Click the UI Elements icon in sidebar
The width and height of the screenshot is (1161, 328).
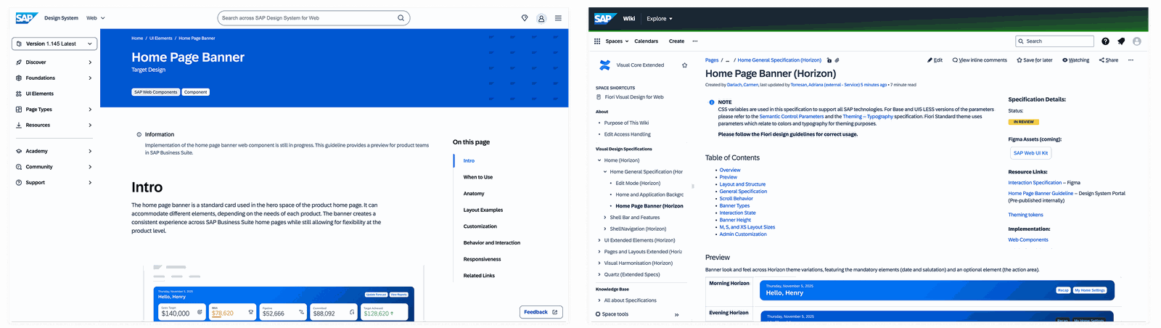pyautogui.click(x=19, y=94)
